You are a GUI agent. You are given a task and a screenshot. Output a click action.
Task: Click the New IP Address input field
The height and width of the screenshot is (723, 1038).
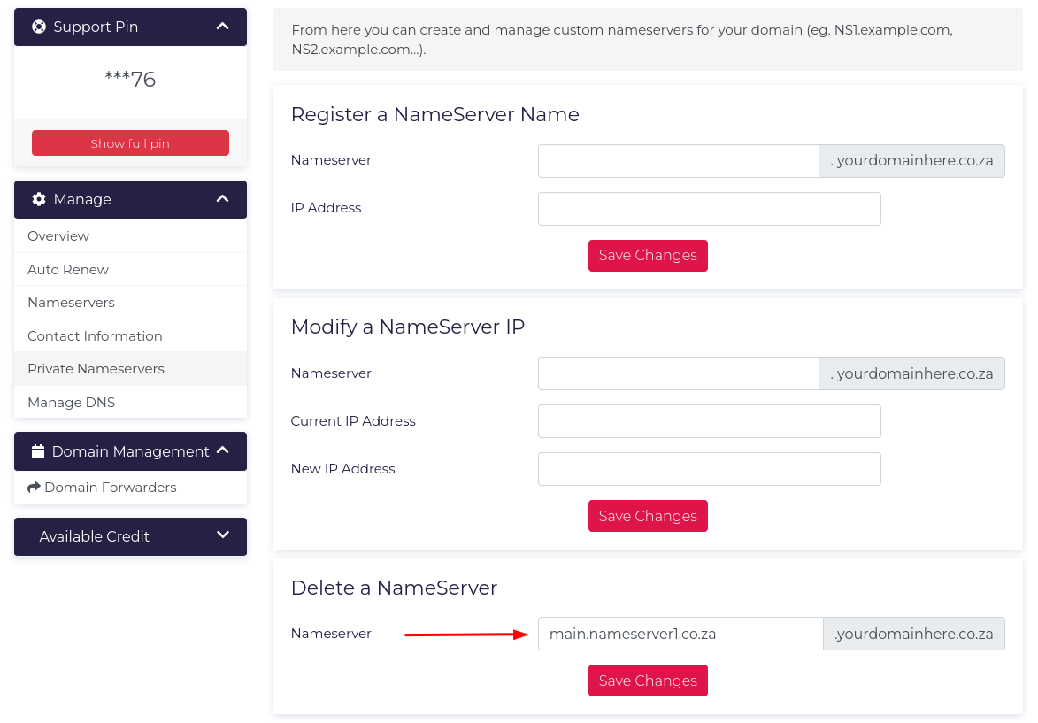(709, 469)
